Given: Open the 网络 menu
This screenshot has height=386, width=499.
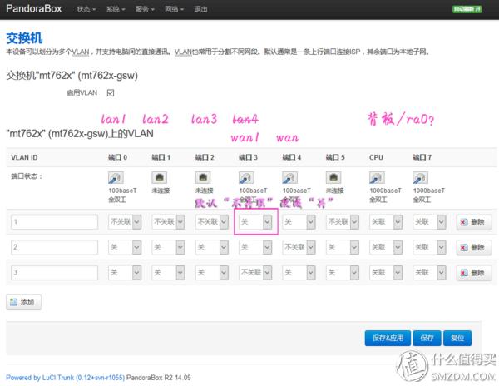Looking at the screenshot, I should click(174, 9).
